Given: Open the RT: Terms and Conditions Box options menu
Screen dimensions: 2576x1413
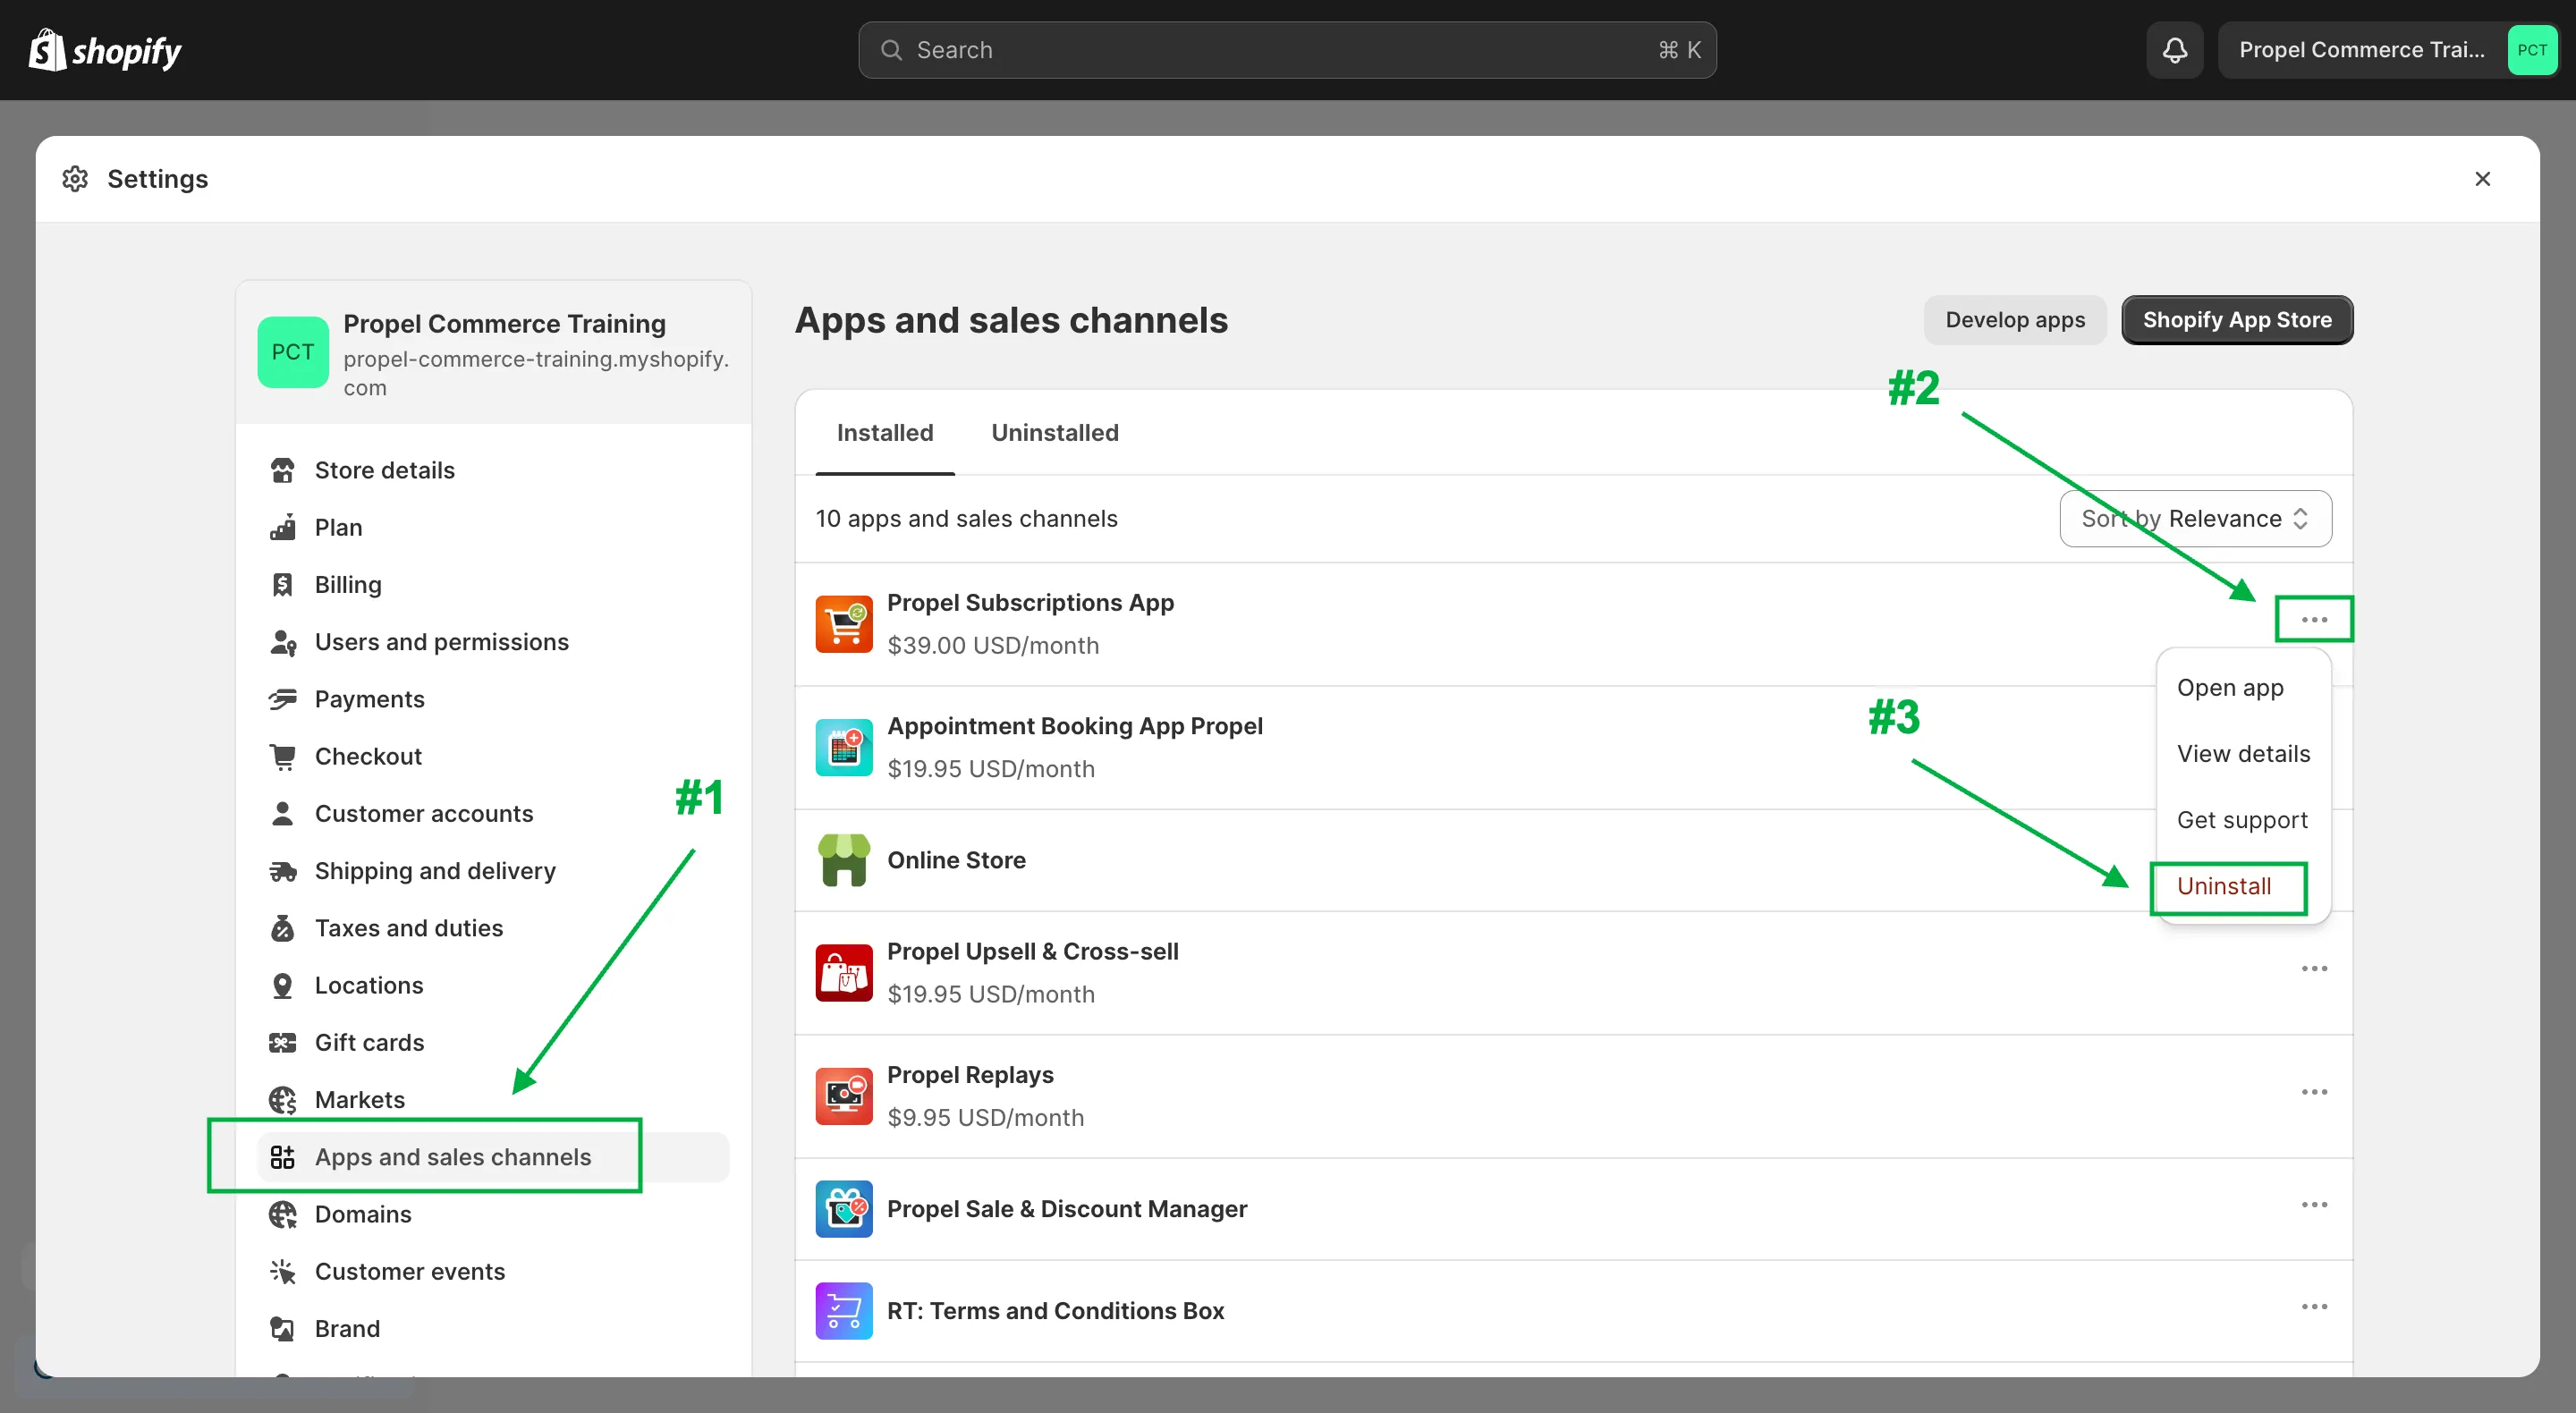Looking at the screenshot, I should [x=2314, y=1307].
